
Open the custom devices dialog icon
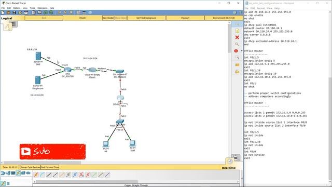[84, 12]
